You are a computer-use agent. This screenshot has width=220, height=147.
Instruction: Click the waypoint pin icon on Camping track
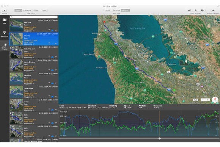49,83
